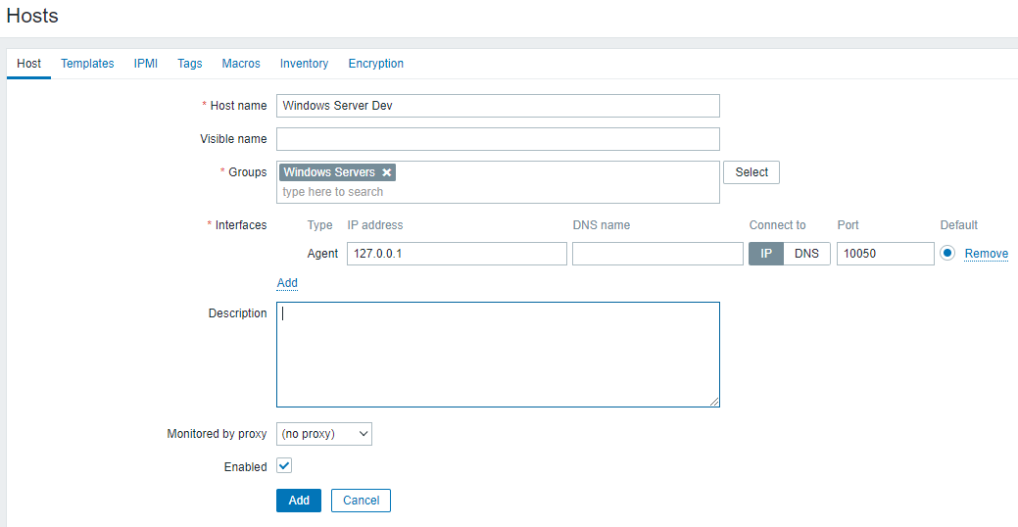Set Connect to option to IP
The width and height of the screenshot is (1018, 527).
coord(766,254)
